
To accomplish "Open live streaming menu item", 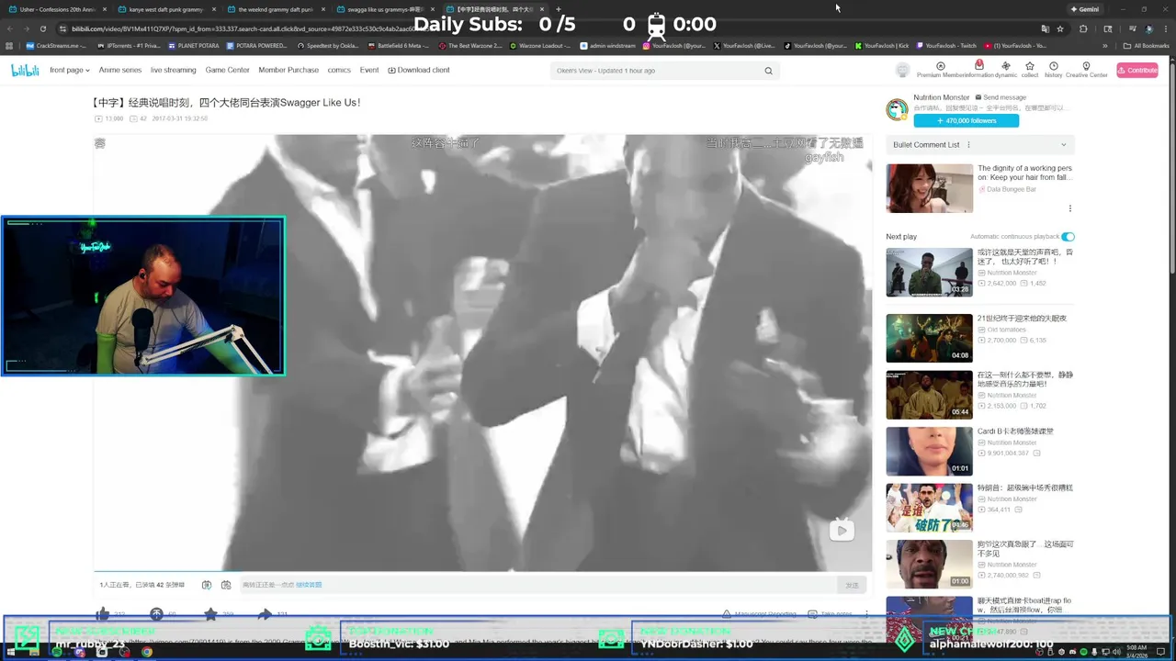I will 174,70.
